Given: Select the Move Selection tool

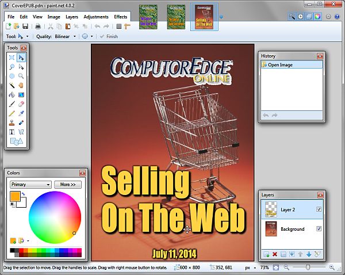Looking at the screenshot, I should point(21,67).
